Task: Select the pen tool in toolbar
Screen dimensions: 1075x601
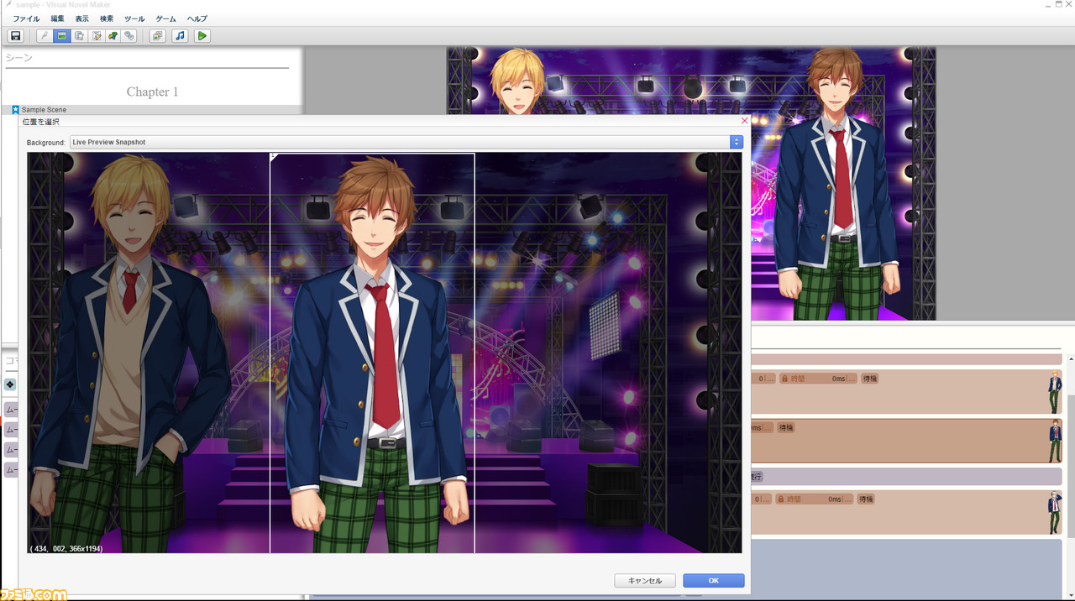Action: click(45, 36)
